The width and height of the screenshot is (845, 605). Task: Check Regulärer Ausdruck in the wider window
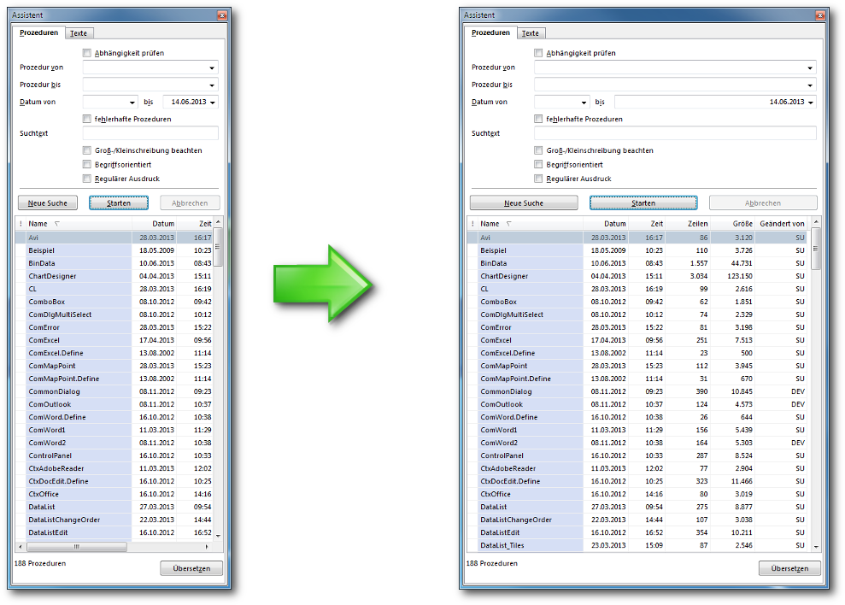click(x=538, y=179)
